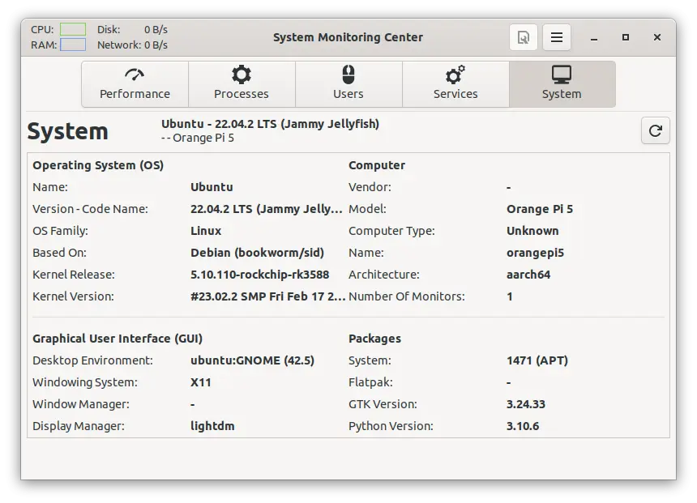
Task: Click the "Vendor:" label
Action: coord(370,187)
